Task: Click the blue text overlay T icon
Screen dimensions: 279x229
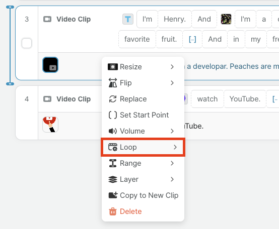Action: (x=128, y=19)
